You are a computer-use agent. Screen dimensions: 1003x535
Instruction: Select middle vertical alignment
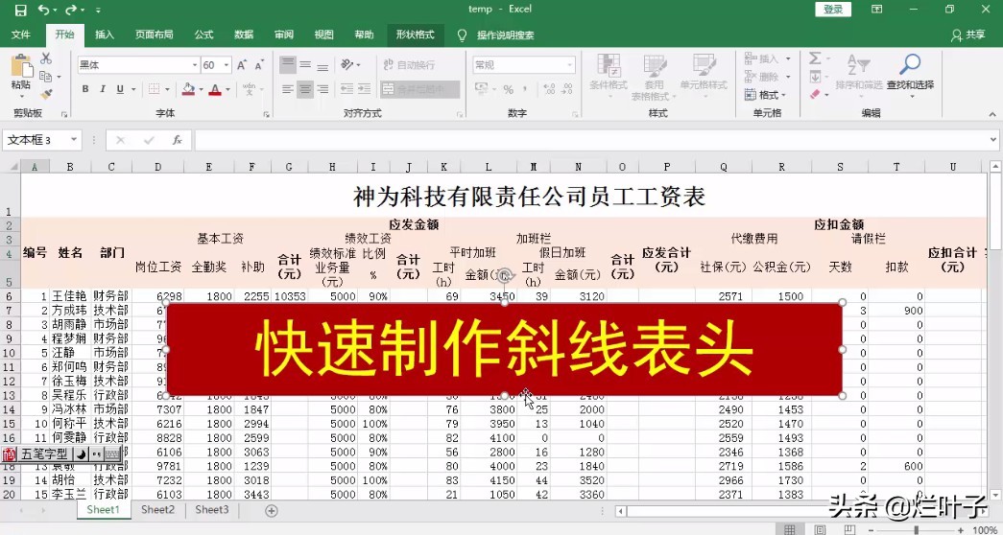point(305,64)
